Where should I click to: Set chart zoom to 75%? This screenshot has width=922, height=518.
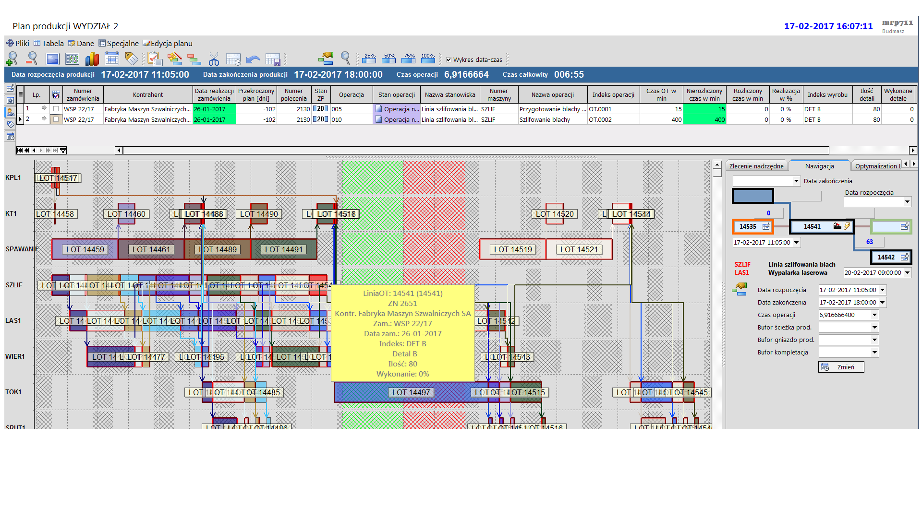coord(409,59)
